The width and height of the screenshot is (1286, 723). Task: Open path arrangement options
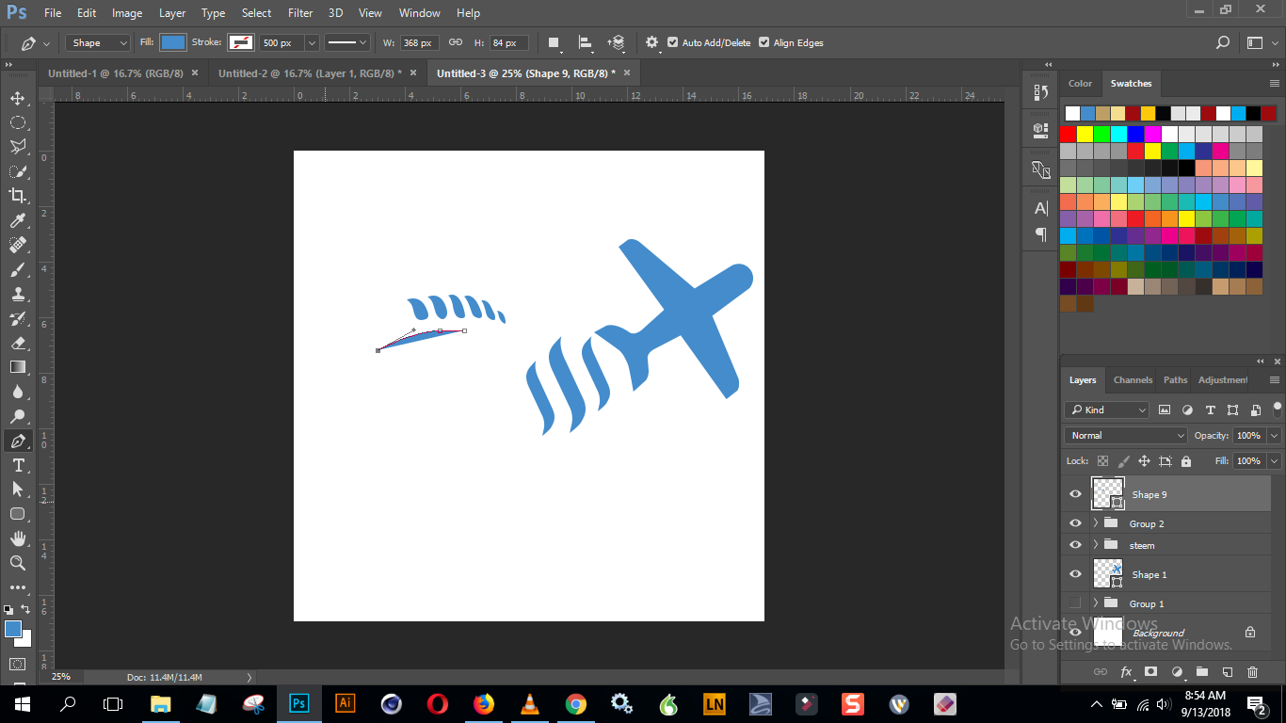pyautogui.click(x=617, y=42)
